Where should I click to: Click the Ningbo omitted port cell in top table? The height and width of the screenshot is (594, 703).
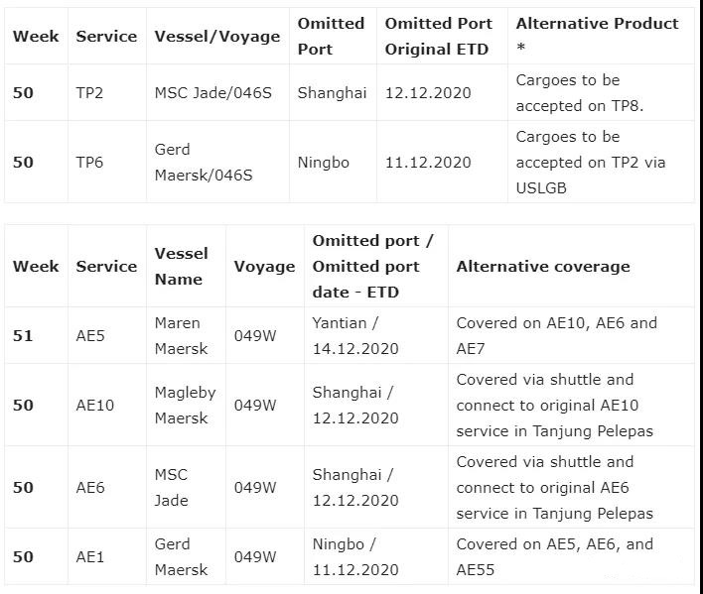tap(333, 162)
